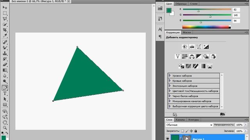This screenshot has height=140, width=250.
Task: Select the Polygonal Lasso tool
Action: coord(5,19)
